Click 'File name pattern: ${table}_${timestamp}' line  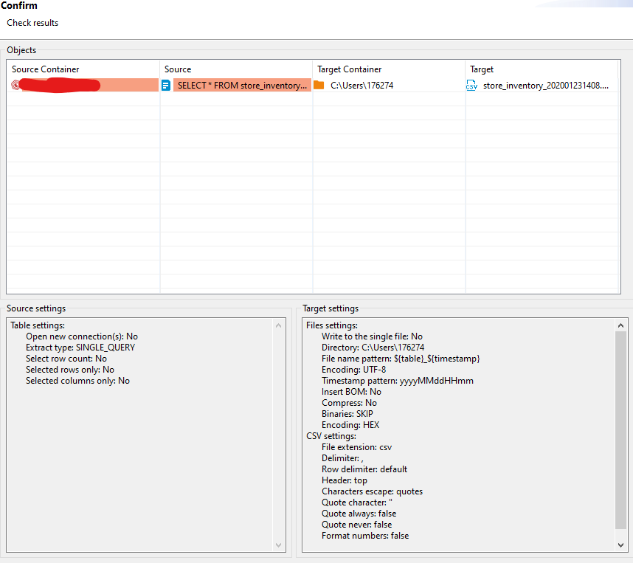pos(401,359)
